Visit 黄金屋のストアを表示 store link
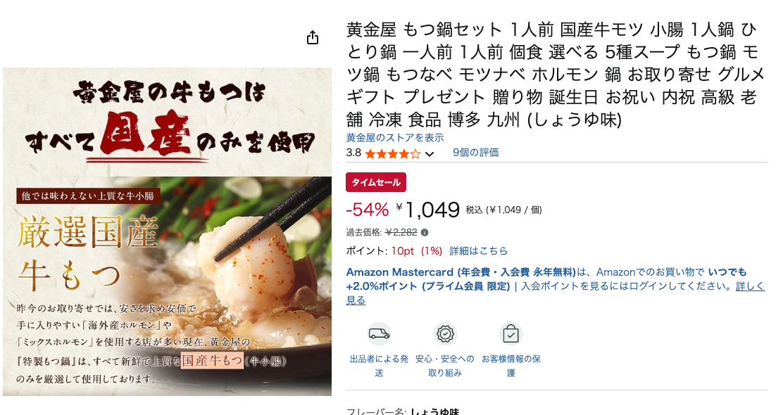 click(395, 138)
